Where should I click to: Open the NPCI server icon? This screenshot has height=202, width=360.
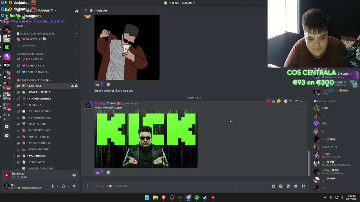click(7, 65)
